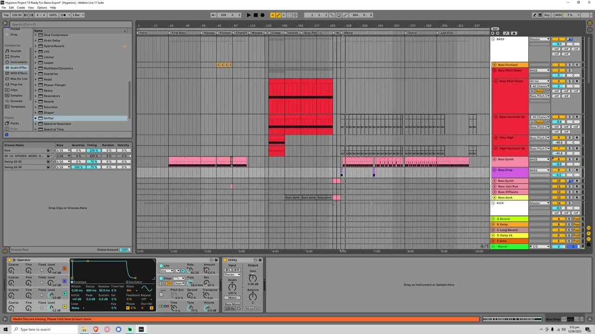This screenshot has width=595, height=334.
Task: Open the Edit menu
Action: (x=12, y=7)
